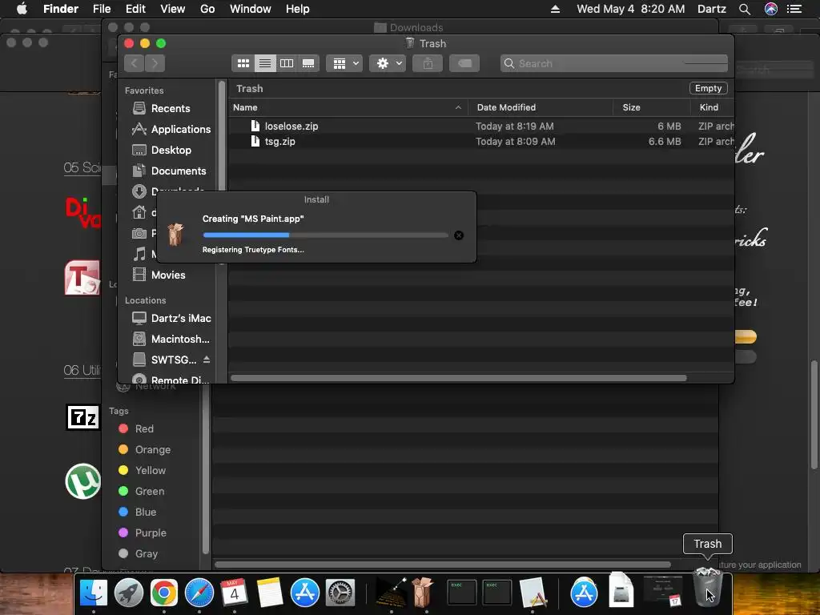Image resolution: width=820 pixels, height=615 pixels.
Task: Switch Trash window to icon view
Action: pyautogui.click(x=243, y=63)
